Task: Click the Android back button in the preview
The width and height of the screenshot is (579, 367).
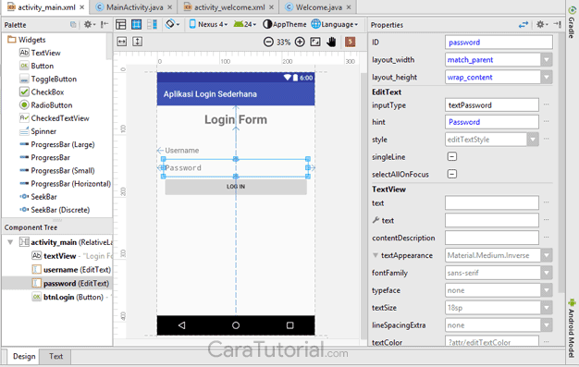Action: [x=181, y=325]
